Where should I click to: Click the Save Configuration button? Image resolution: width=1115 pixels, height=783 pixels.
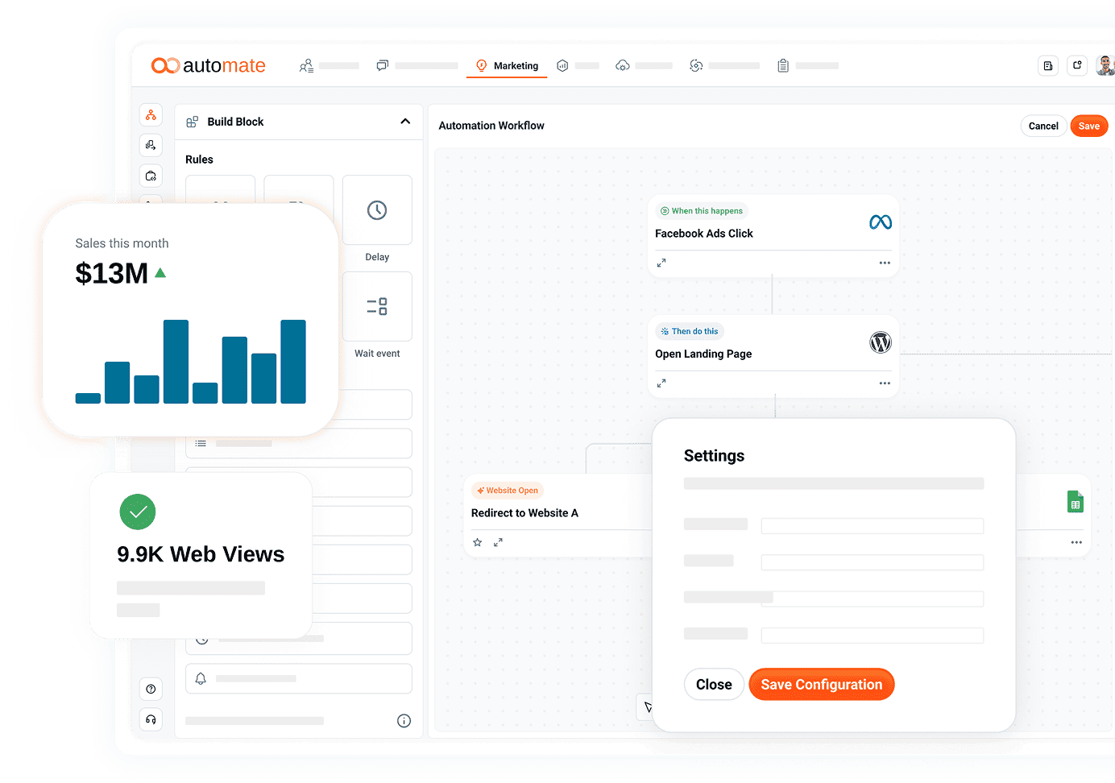click(x=821, y=685)
